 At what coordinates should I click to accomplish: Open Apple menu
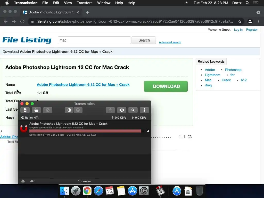7,3
